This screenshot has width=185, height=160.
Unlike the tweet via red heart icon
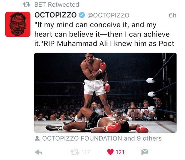pos(110,152)
